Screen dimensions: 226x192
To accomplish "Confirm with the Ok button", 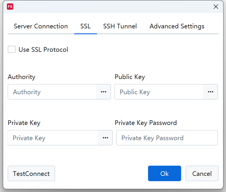I will pos(164,174).
